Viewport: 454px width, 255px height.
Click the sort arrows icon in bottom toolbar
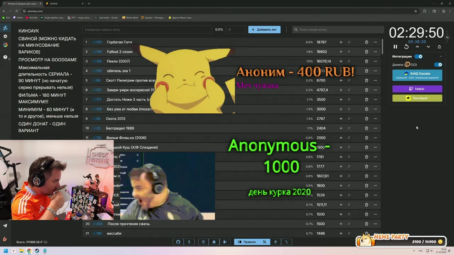click(287, 242)
